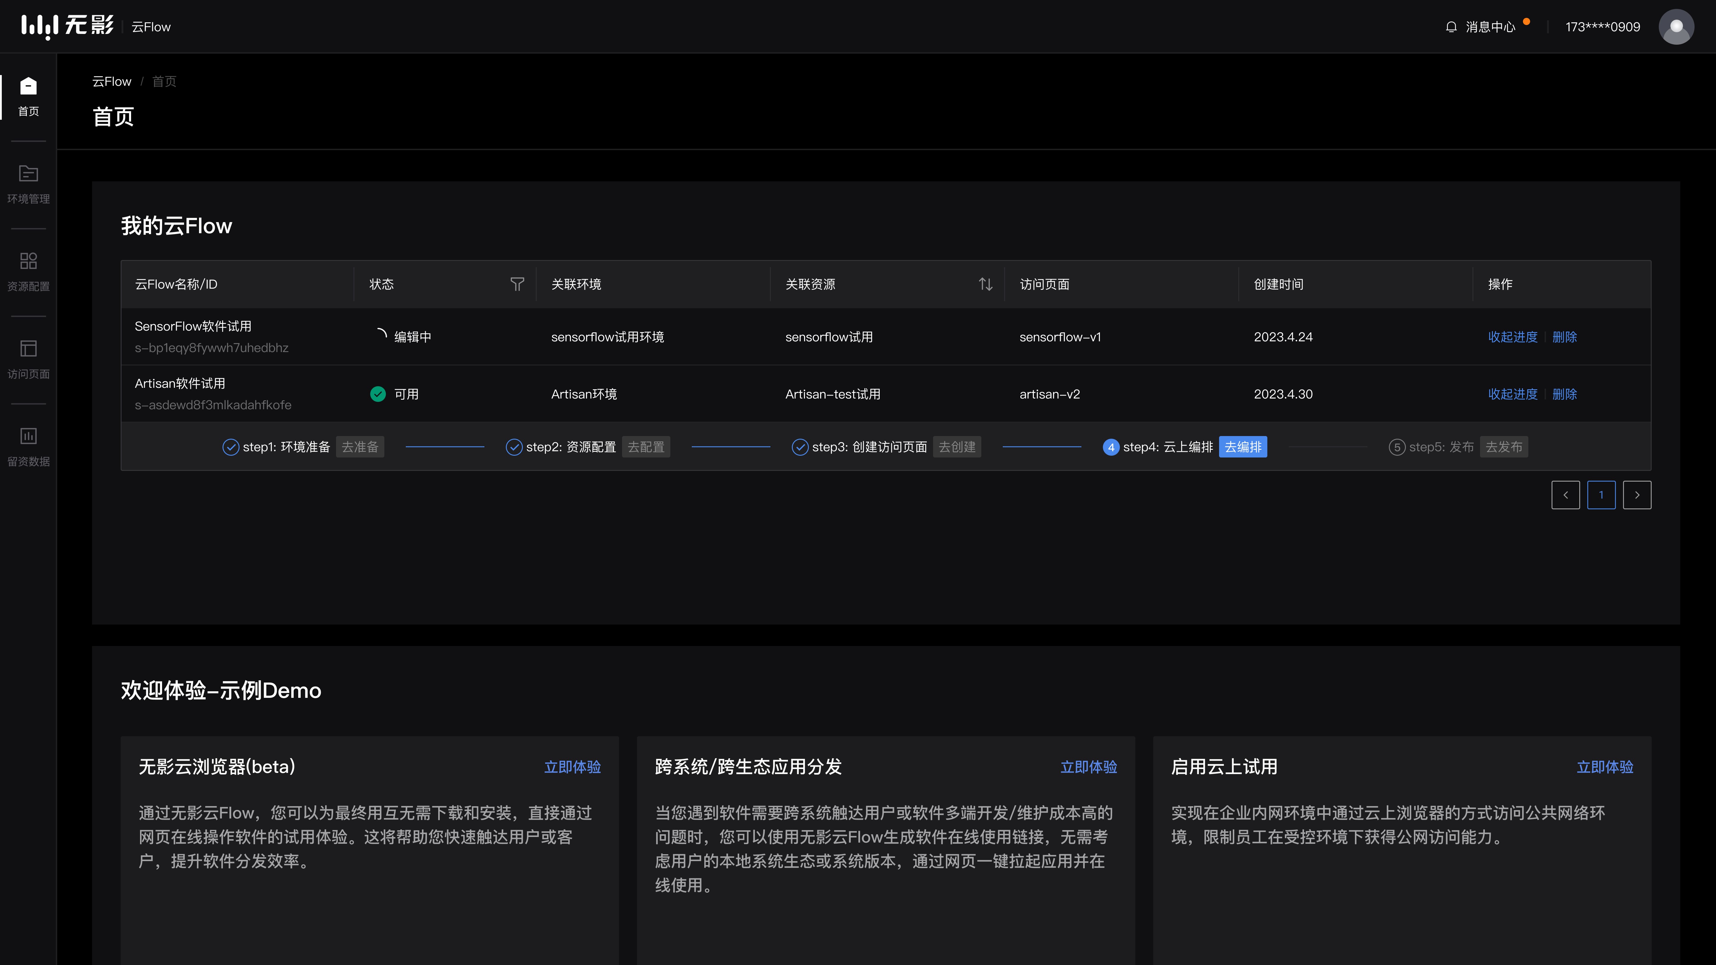Click sensorflow试用 resource cell
The width and height of the screenshot is (1716, 965).
(x=829, y=337)
